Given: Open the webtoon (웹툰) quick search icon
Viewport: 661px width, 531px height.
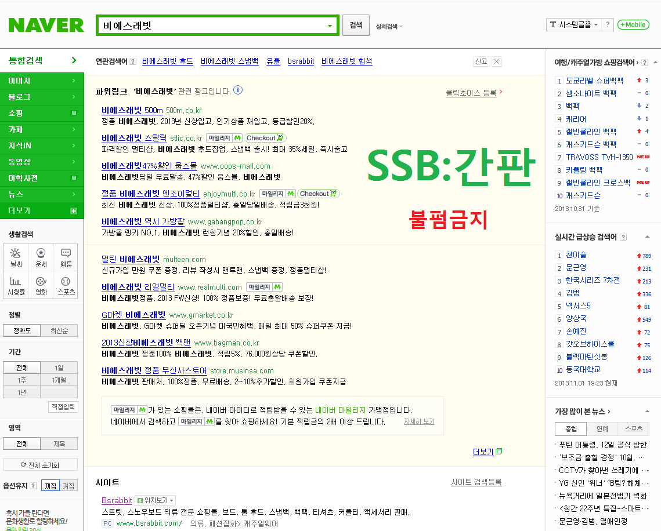Looking at the screenshot, I should coord(66,257).
